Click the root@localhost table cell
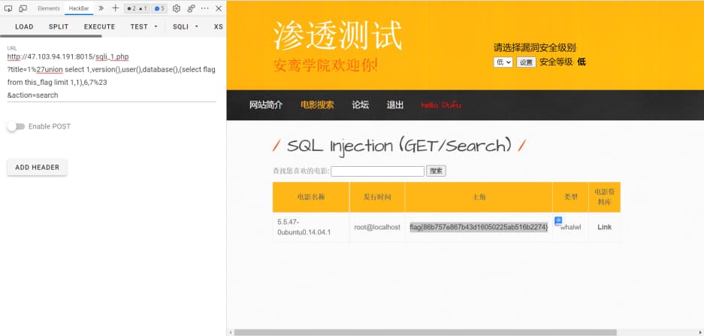 click(377, 227)
